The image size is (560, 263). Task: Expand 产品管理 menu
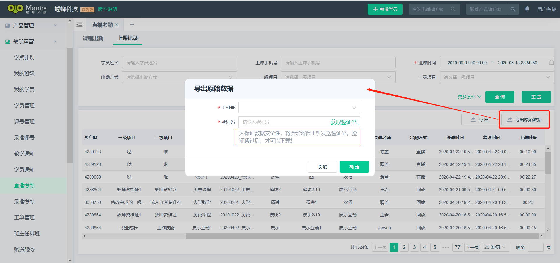[55, 26]
